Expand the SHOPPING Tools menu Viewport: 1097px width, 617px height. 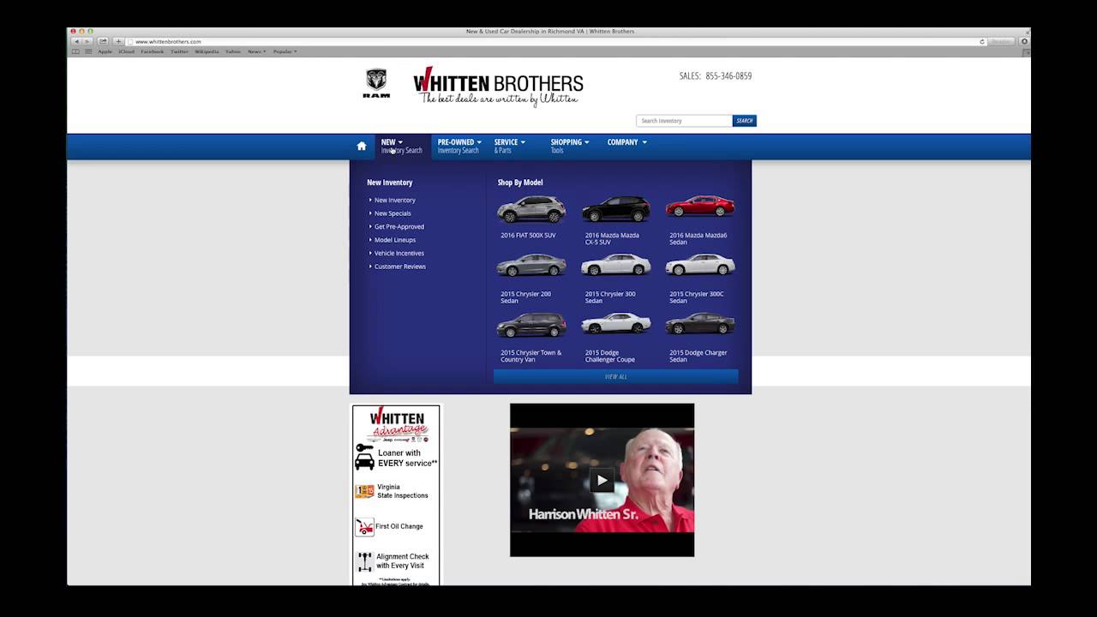[569, 146]
